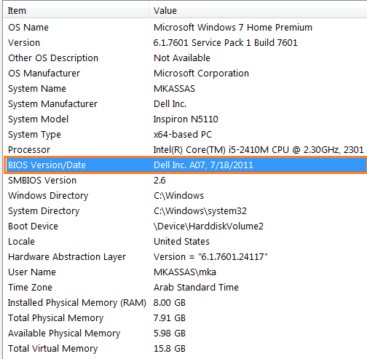The width and height of the screenshot is (367, 359).
Task: Select the OS Name row
Action: click(186, 28)
